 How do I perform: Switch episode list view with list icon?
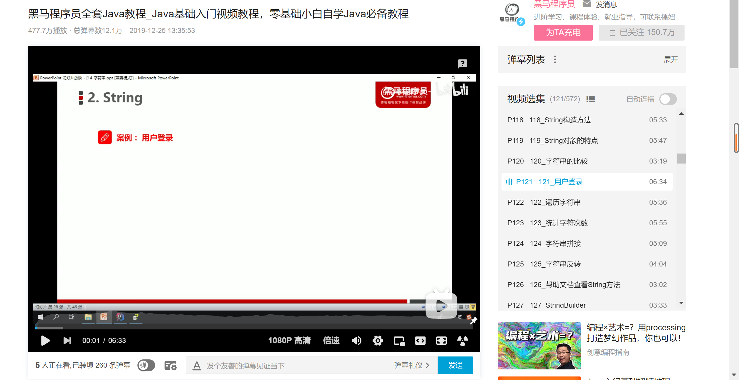[590, 99]
